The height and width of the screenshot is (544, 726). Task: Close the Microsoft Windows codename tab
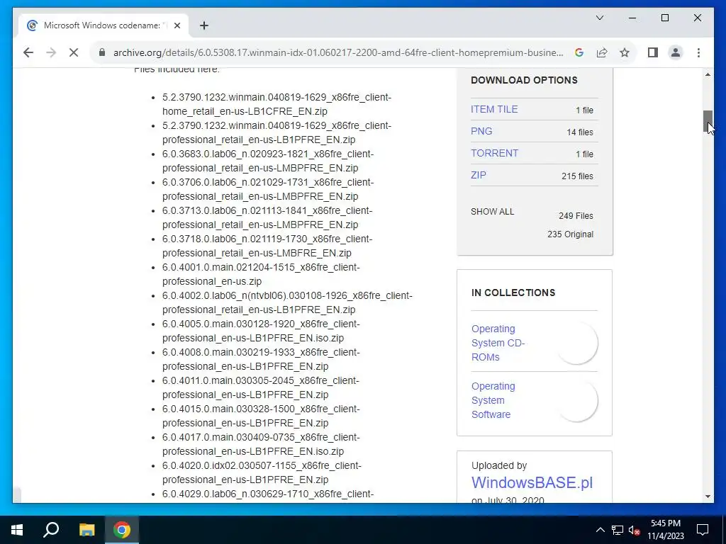pyautogui.click(x=177, y=25)
